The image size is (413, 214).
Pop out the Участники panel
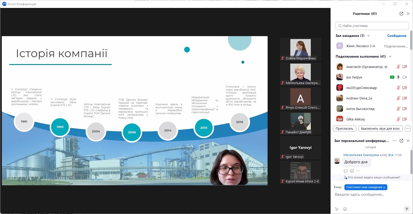pos(401,14)
